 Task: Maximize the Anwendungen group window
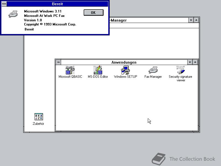click(x=195, y=62)
